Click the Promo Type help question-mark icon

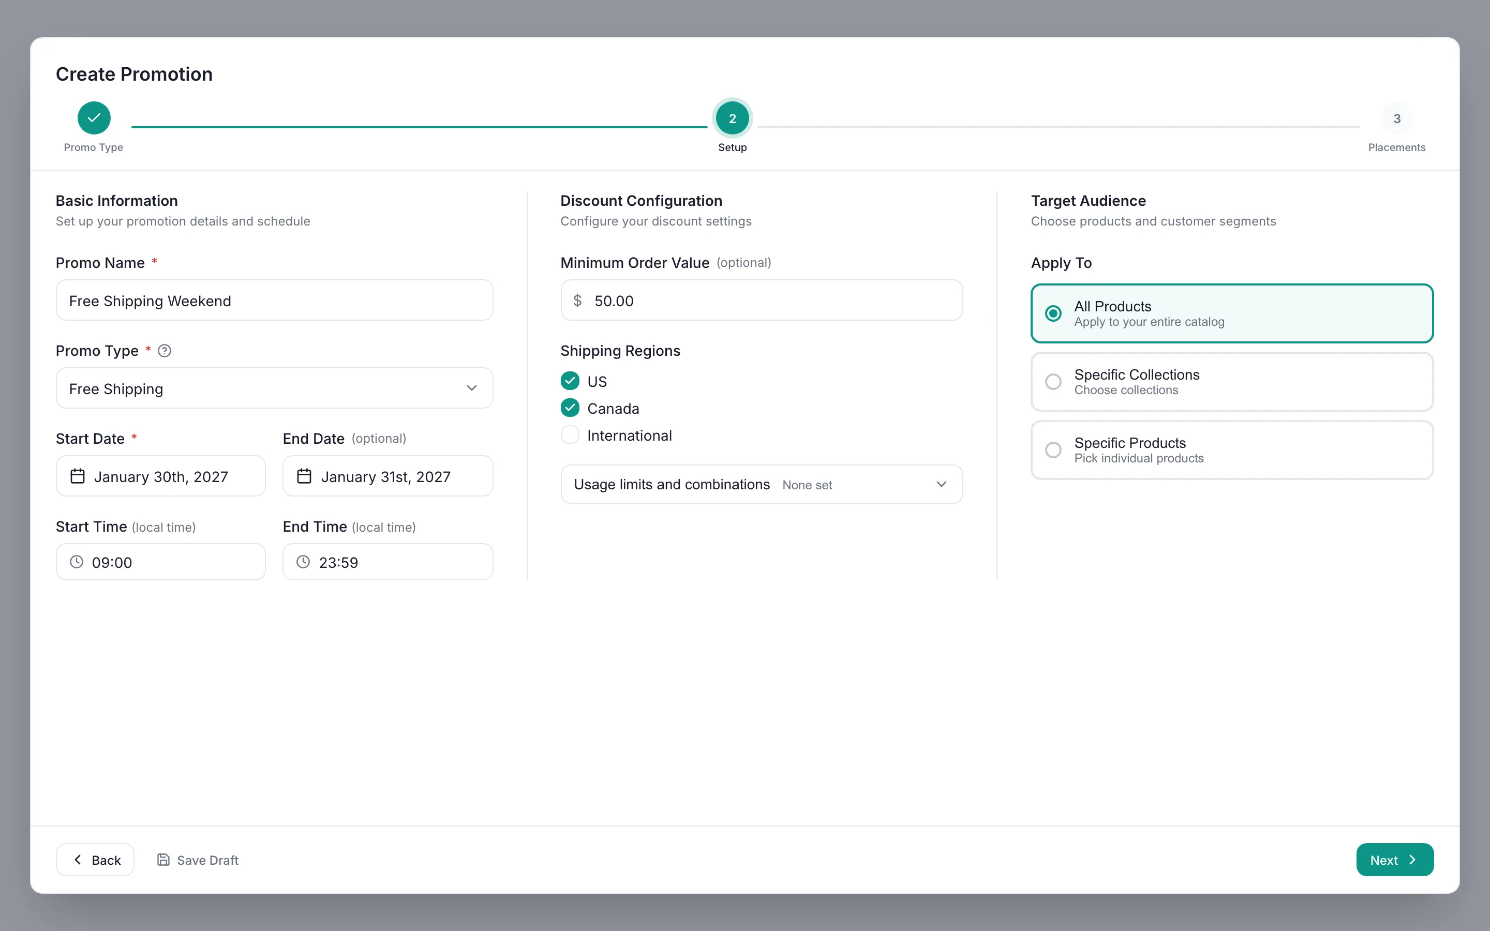(x=165, y=351)
